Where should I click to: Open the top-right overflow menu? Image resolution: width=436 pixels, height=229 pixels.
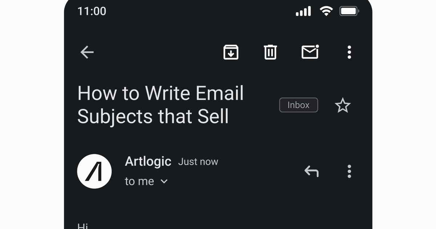[x=349, y=52]
